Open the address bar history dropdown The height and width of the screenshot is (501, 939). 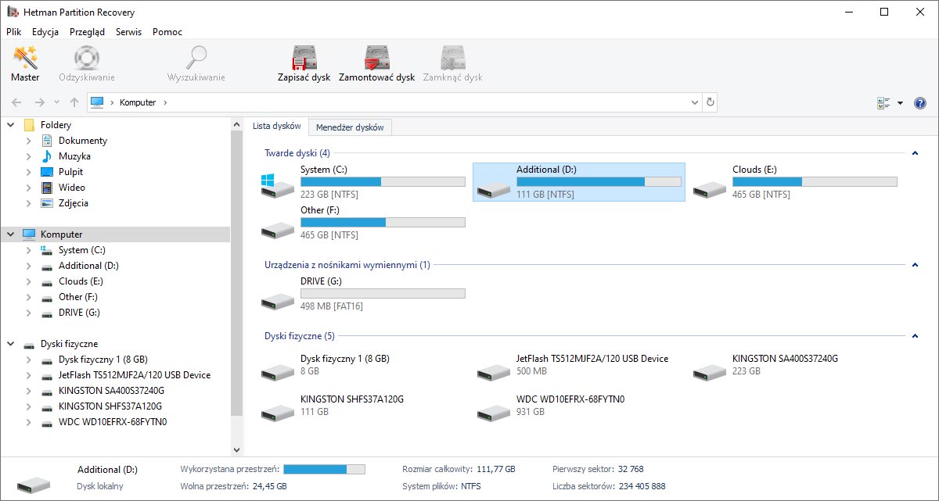[x=695, y=102]
